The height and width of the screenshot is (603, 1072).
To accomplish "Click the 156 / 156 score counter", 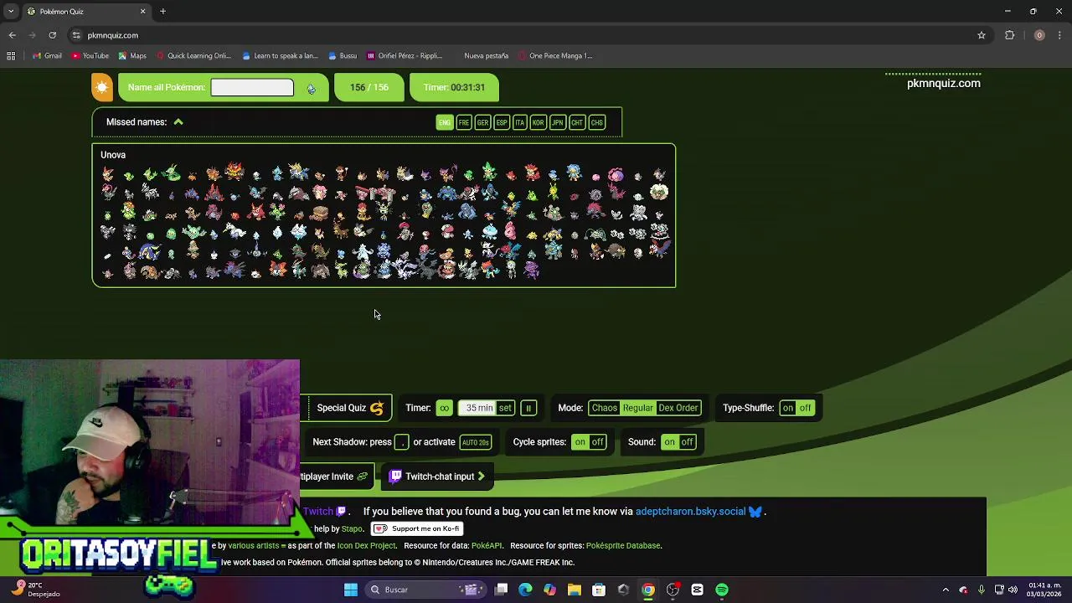I will [369, 87].
